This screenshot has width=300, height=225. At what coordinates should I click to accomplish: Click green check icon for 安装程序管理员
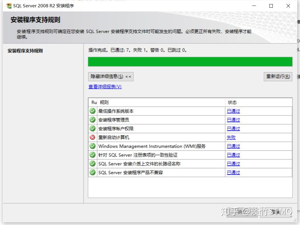92,120
